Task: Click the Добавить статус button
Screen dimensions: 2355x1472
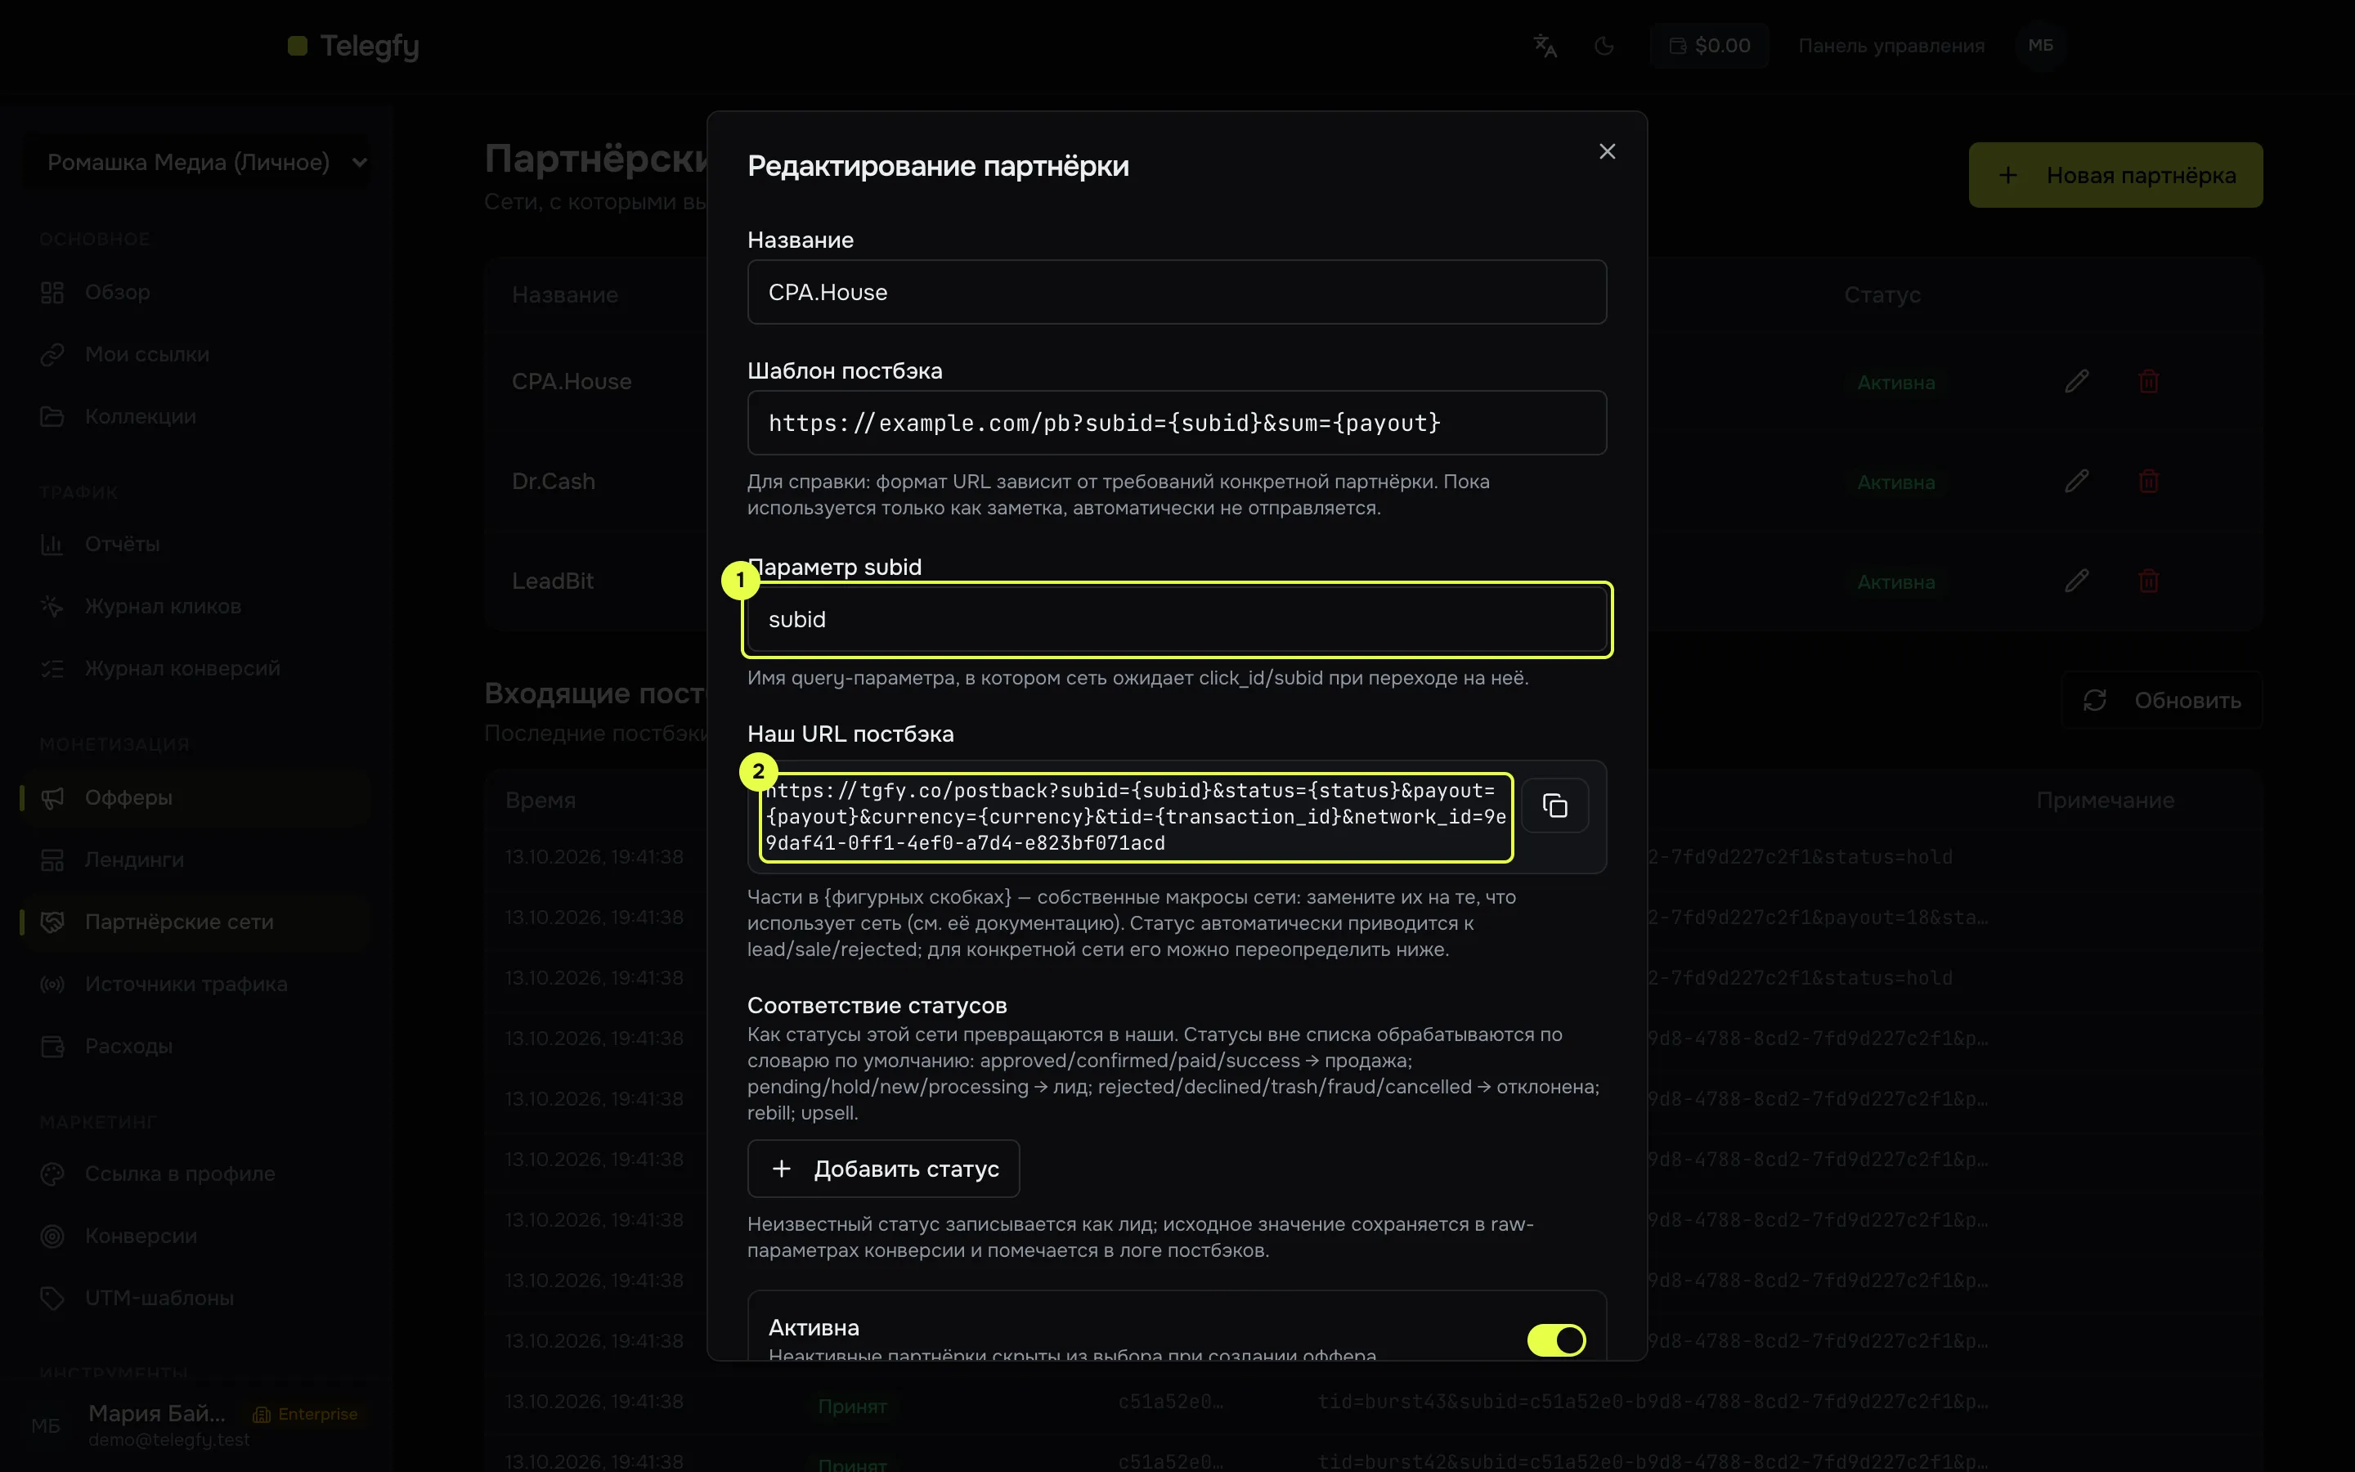Action: tap(882, 1169)
